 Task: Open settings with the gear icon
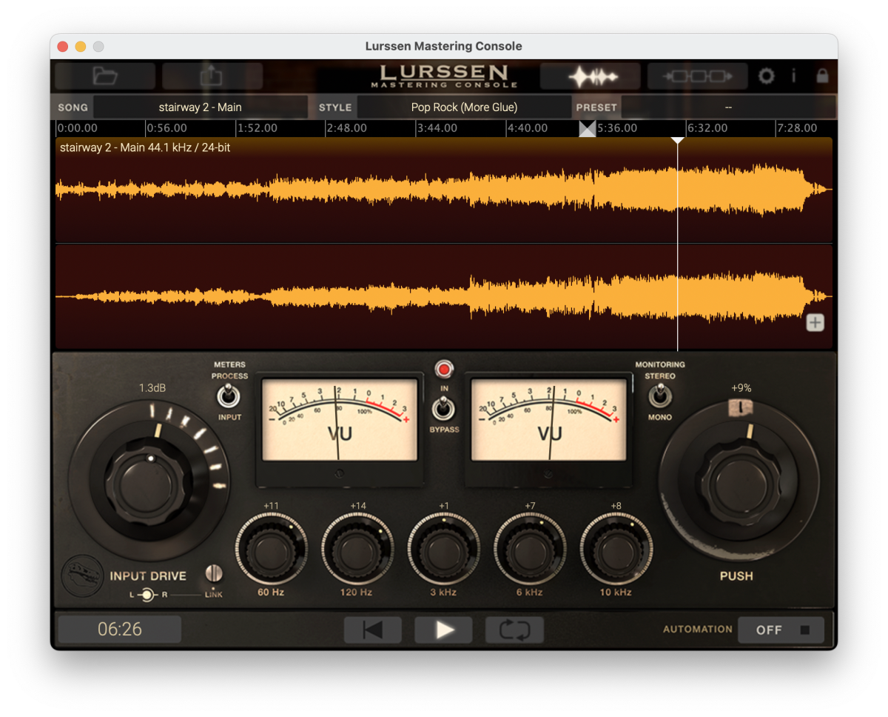click(x=767, y=76)
